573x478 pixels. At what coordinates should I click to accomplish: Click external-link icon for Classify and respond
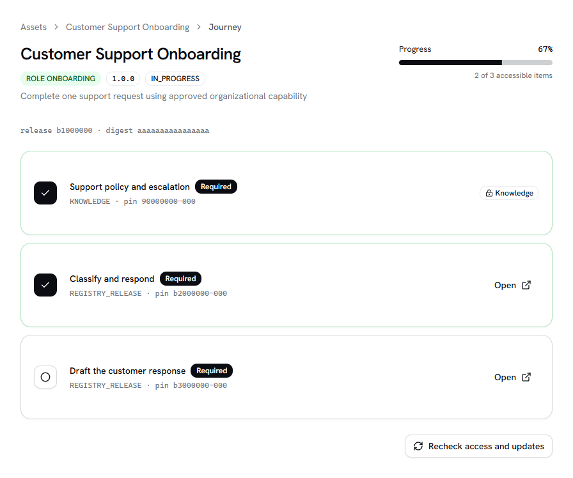pos(526,285)
